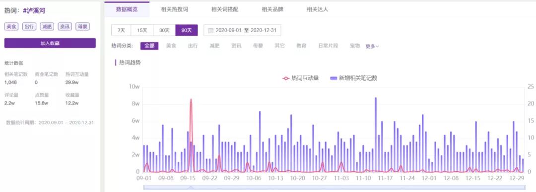The image size is (536, 192).
Task: Click the 美食 tag under hot word
Action: click(11, 27)
